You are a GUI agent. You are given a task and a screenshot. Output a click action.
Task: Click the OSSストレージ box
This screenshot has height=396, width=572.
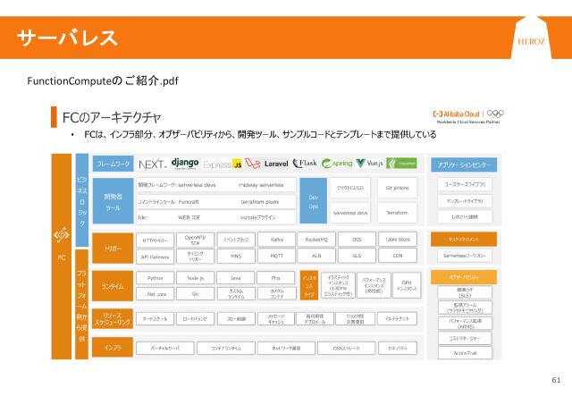[346, 349]
